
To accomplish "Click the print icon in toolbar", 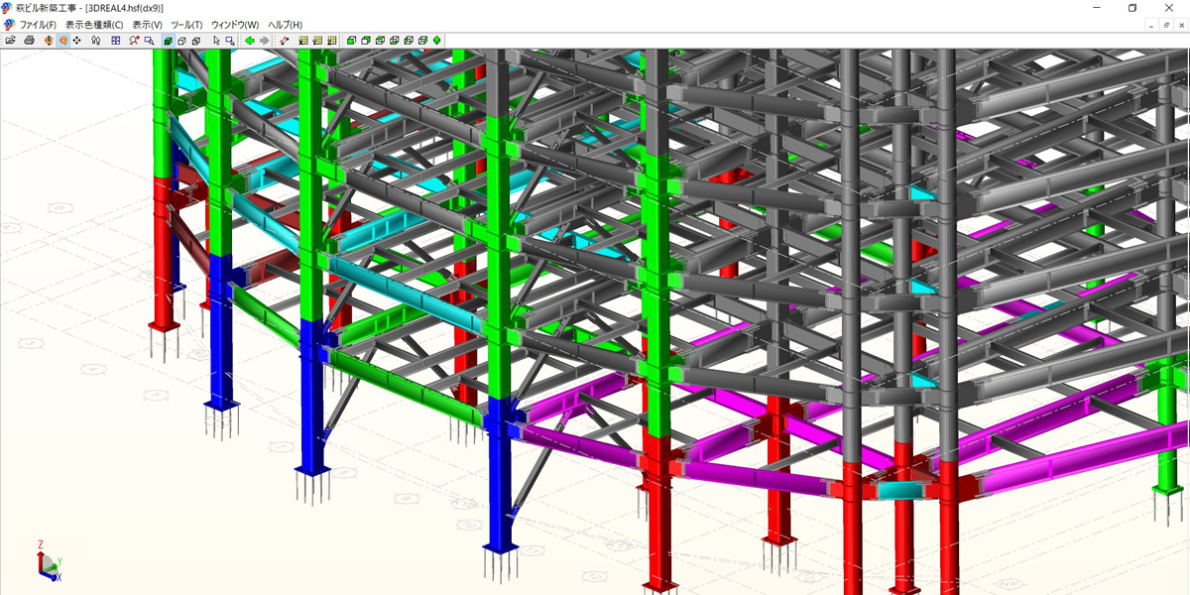I will click(x=29, y=41).
